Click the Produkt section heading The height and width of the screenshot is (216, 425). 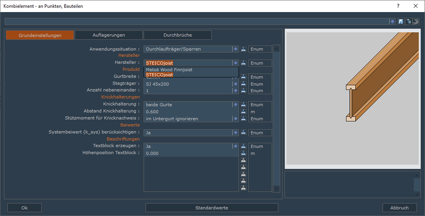[x=131, y=69]
